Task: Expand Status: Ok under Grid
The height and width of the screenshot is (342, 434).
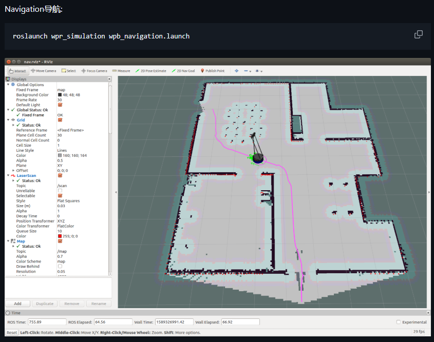Action: (13, 125)
